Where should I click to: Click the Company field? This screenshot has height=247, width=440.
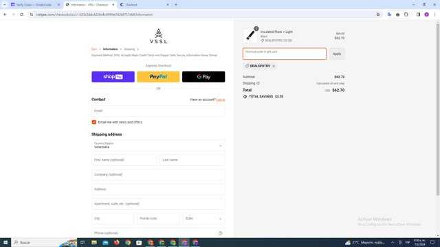[158, 175]
